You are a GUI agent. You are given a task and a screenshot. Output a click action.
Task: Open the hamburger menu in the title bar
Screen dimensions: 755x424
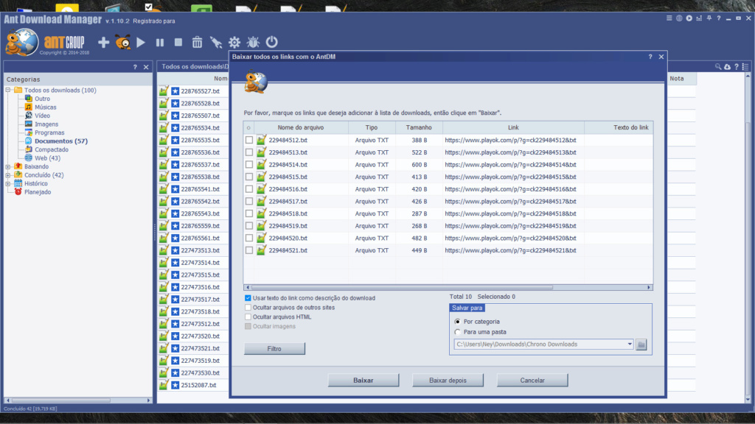point(669,18)
